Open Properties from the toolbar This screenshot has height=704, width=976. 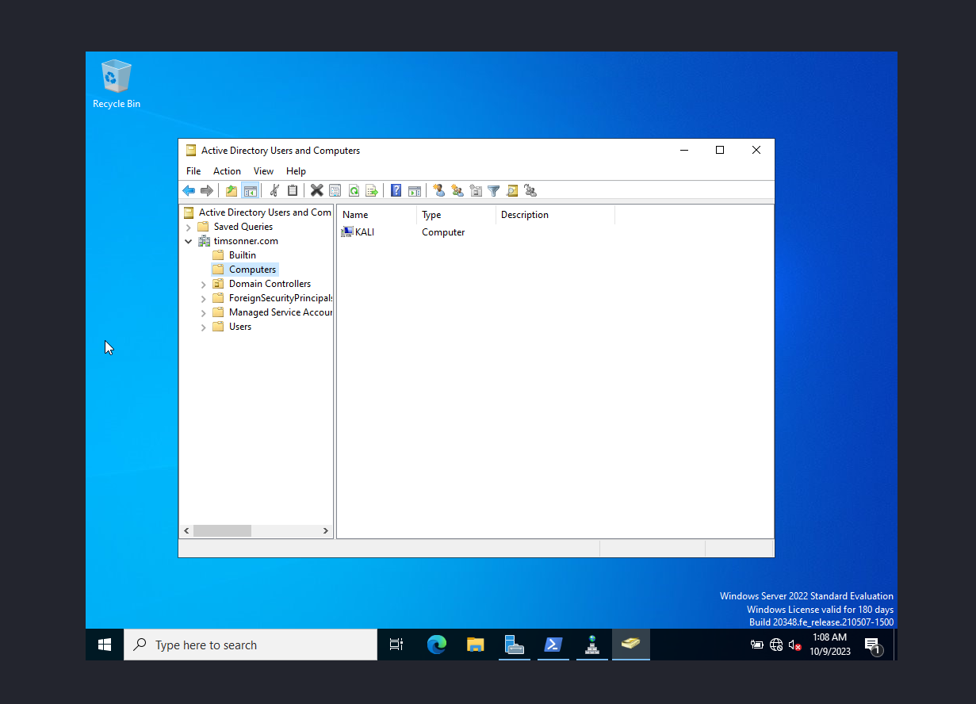pyautogui.click(x=335, y=190)
